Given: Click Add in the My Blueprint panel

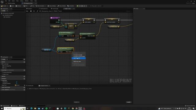Looking at the screenshot, I should (3, 59).
